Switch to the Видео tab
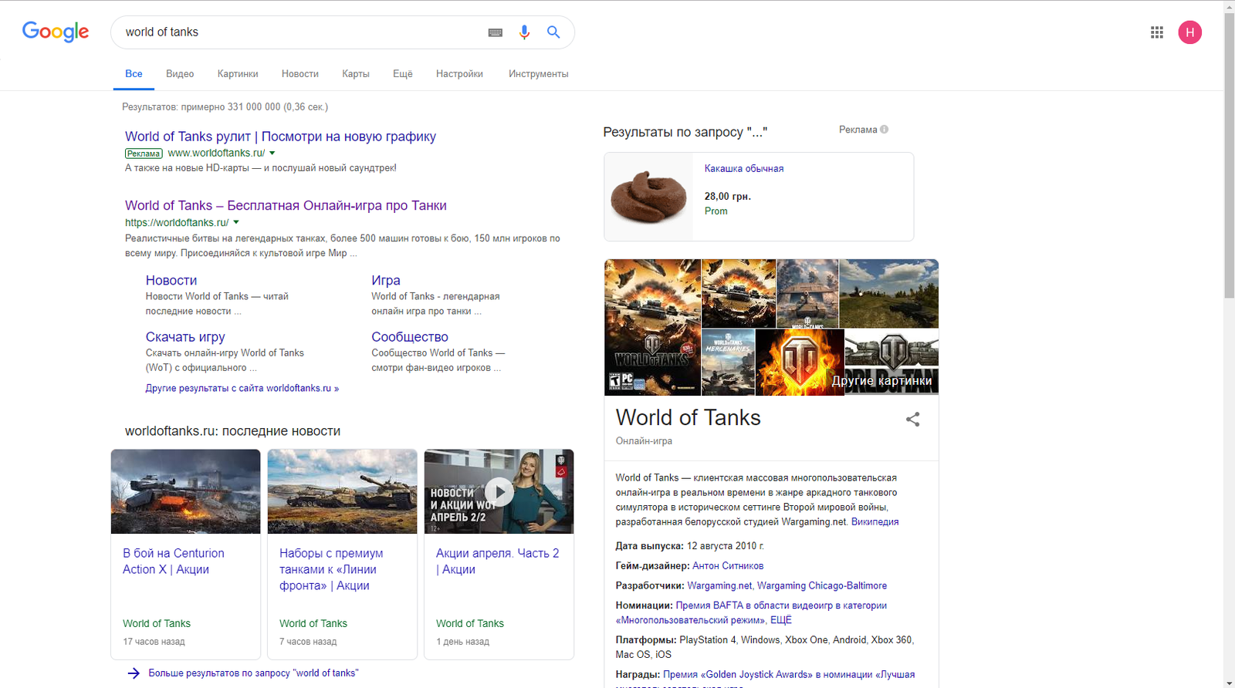 (180, 74)
